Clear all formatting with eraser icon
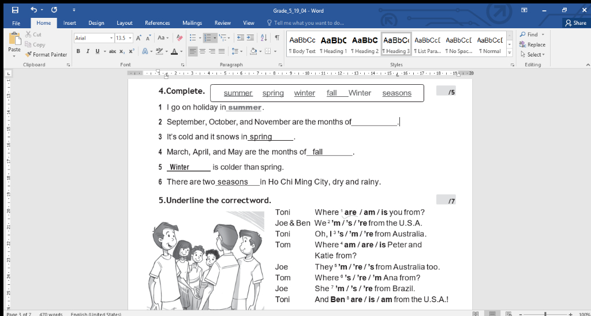The image size is (591, 316). click(x=180, y=38)
